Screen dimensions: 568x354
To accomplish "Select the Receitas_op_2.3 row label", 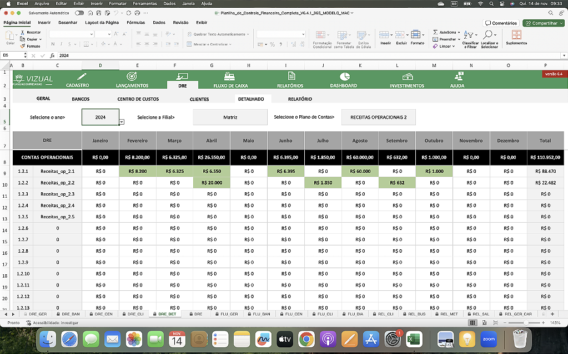I will [57, 194].
